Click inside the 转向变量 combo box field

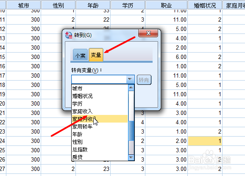pyautogui.click(x=99, y=79)
